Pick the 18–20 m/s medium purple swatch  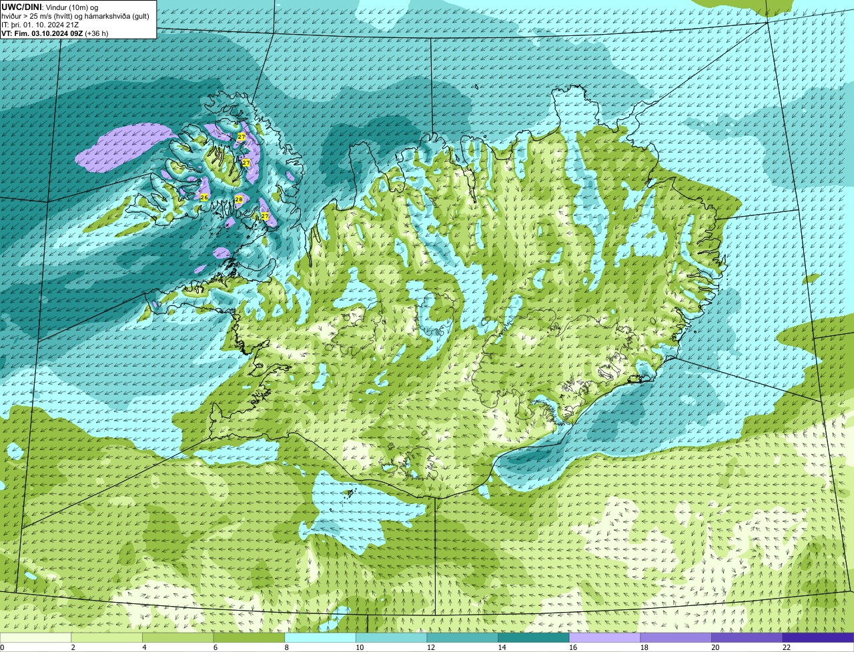tap(676, 637)
